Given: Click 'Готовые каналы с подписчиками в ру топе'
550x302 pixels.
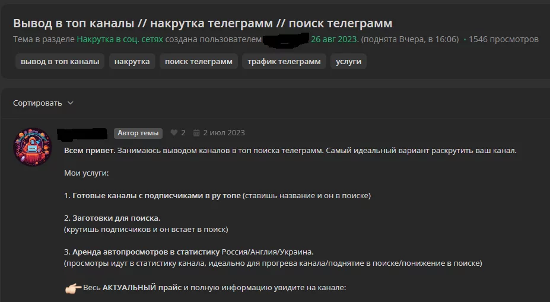Looking at the screenshot, I should pos(157,196).
